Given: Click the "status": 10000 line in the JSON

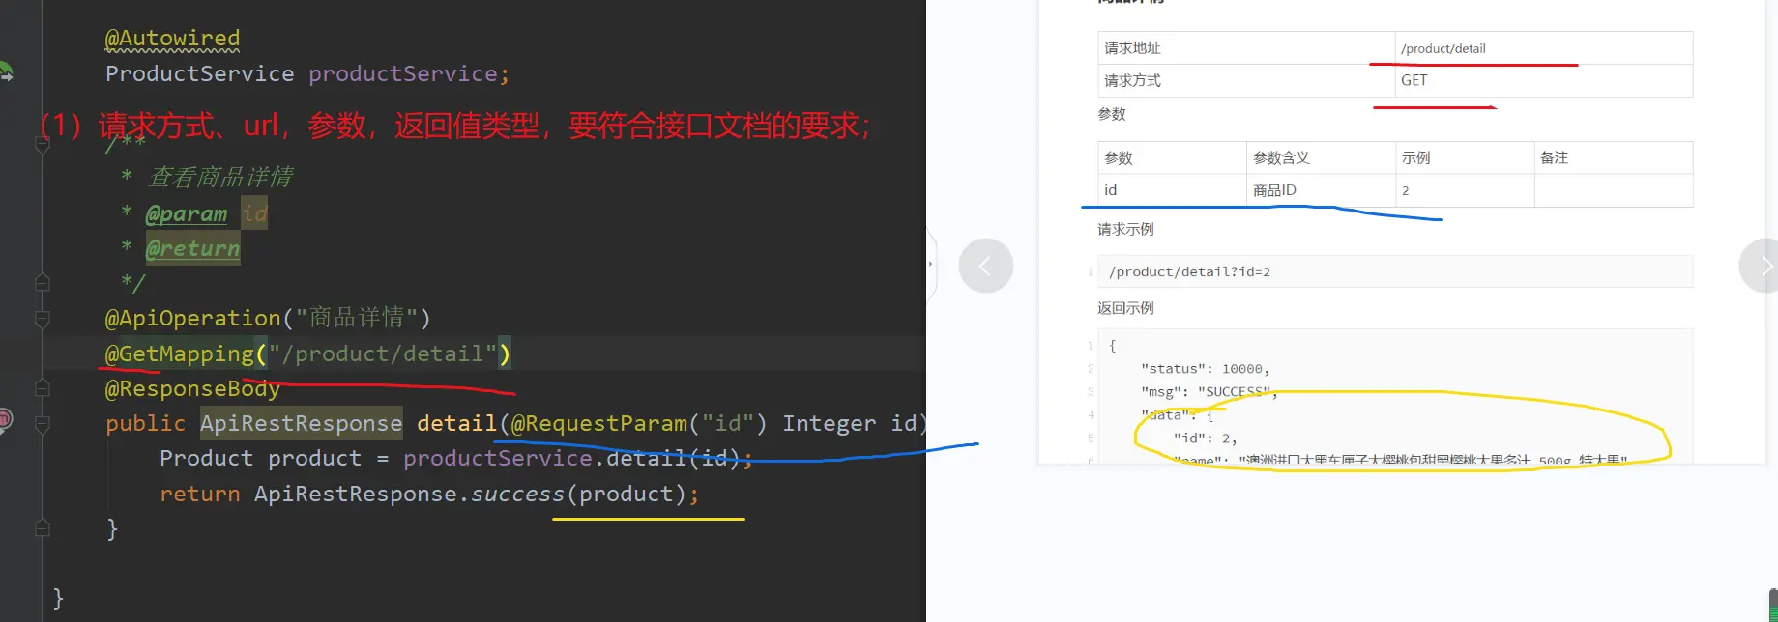Looking at the screenshot, I should click(1205, 368).
